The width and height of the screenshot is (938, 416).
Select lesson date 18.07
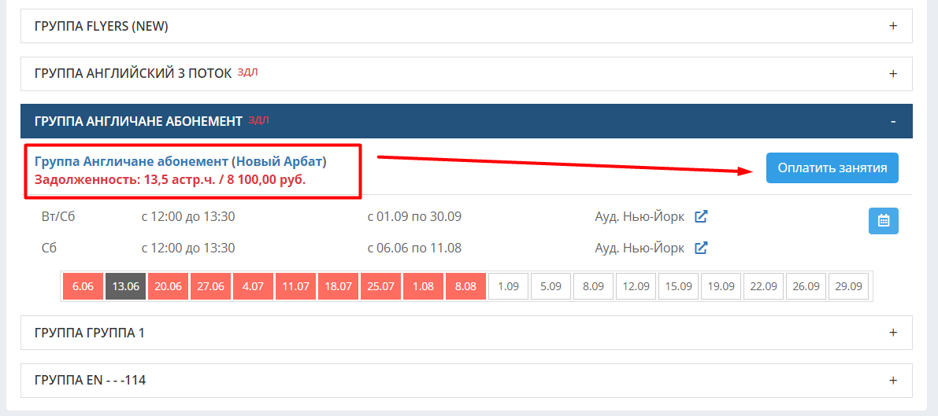tap(338, 286)
